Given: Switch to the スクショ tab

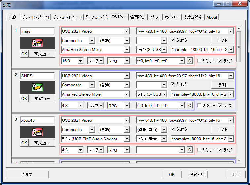Looking at the screenshot, I should coord(155,17).
